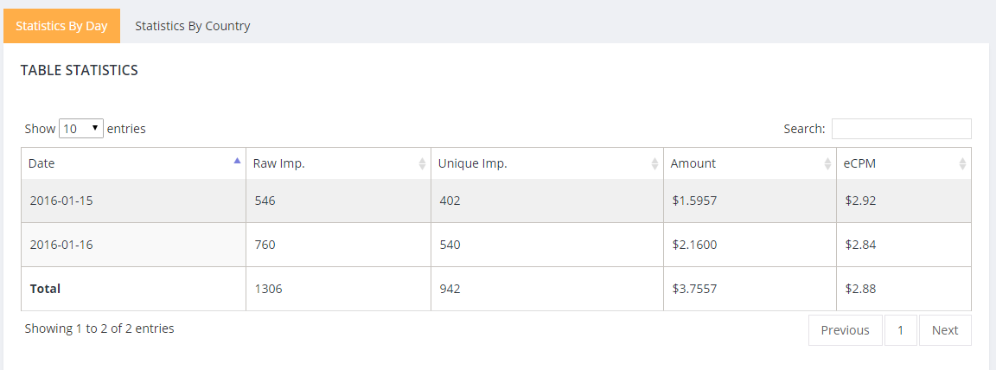Go to the Previous page
This screenshot has height=370, width=996.
pyautogui.click(x=845, y=330)
